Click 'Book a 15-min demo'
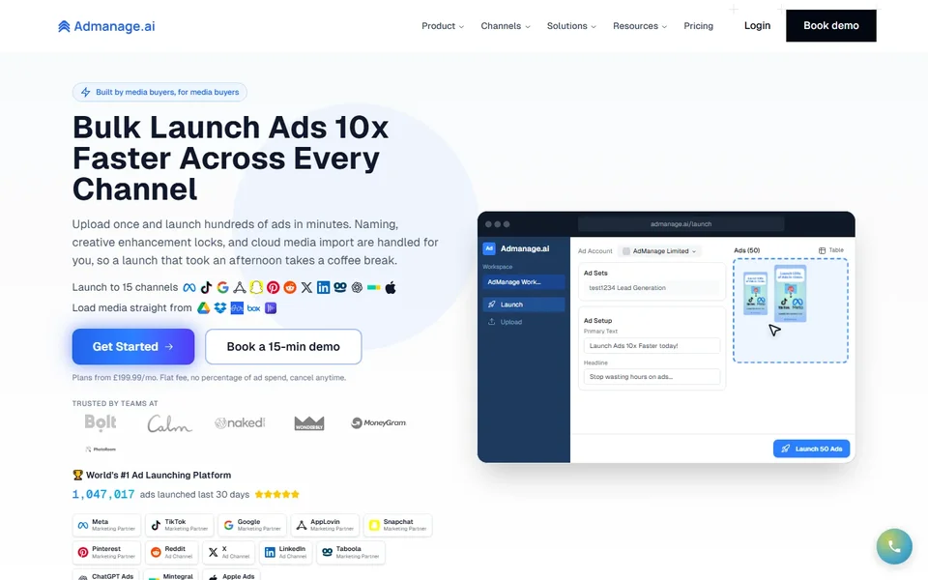928x580 pixels. [x=283, y=347]
